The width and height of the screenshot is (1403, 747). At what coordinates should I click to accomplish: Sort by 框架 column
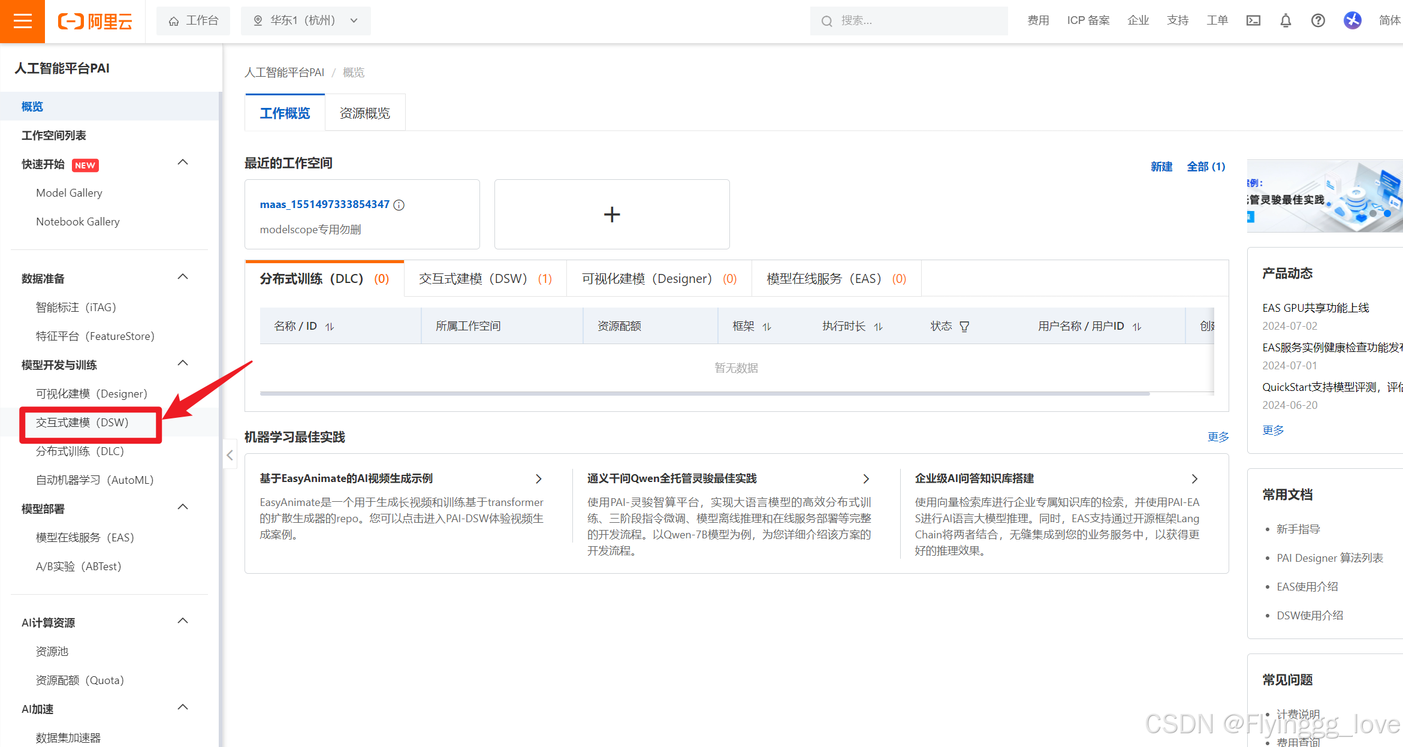pos(767,327)
